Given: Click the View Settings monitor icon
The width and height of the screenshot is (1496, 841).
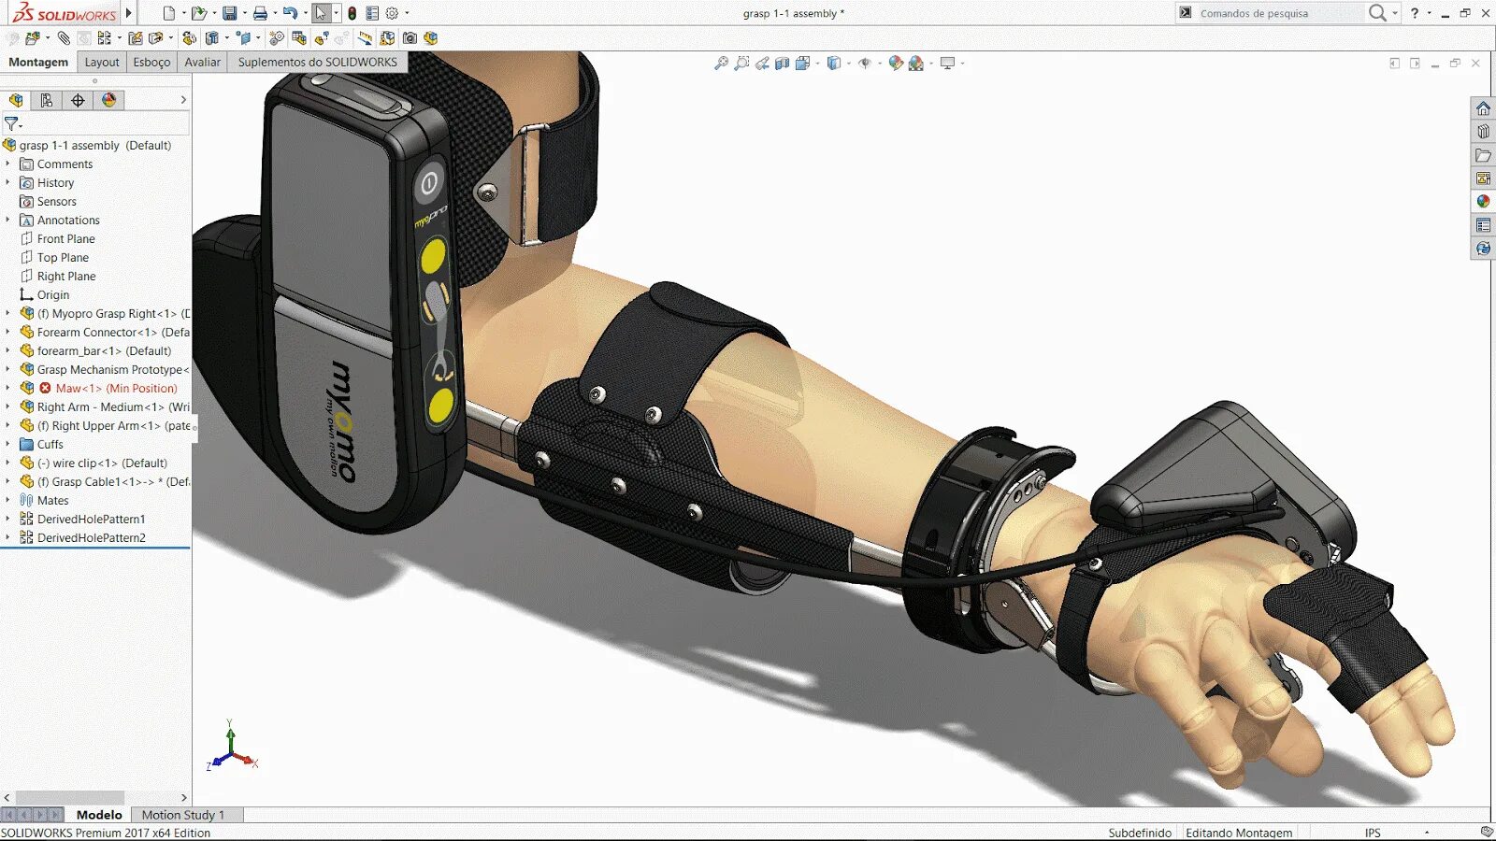Looking at the screenshot, I should point(947,64).
